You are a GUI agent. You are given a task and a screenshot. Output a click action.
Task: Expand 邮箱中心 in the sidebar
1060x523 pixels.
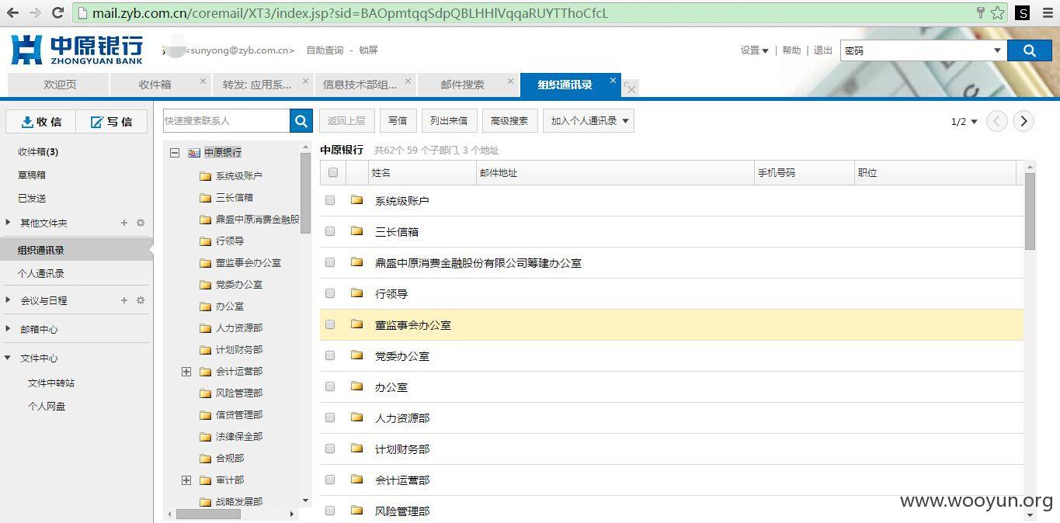(8, 329)
